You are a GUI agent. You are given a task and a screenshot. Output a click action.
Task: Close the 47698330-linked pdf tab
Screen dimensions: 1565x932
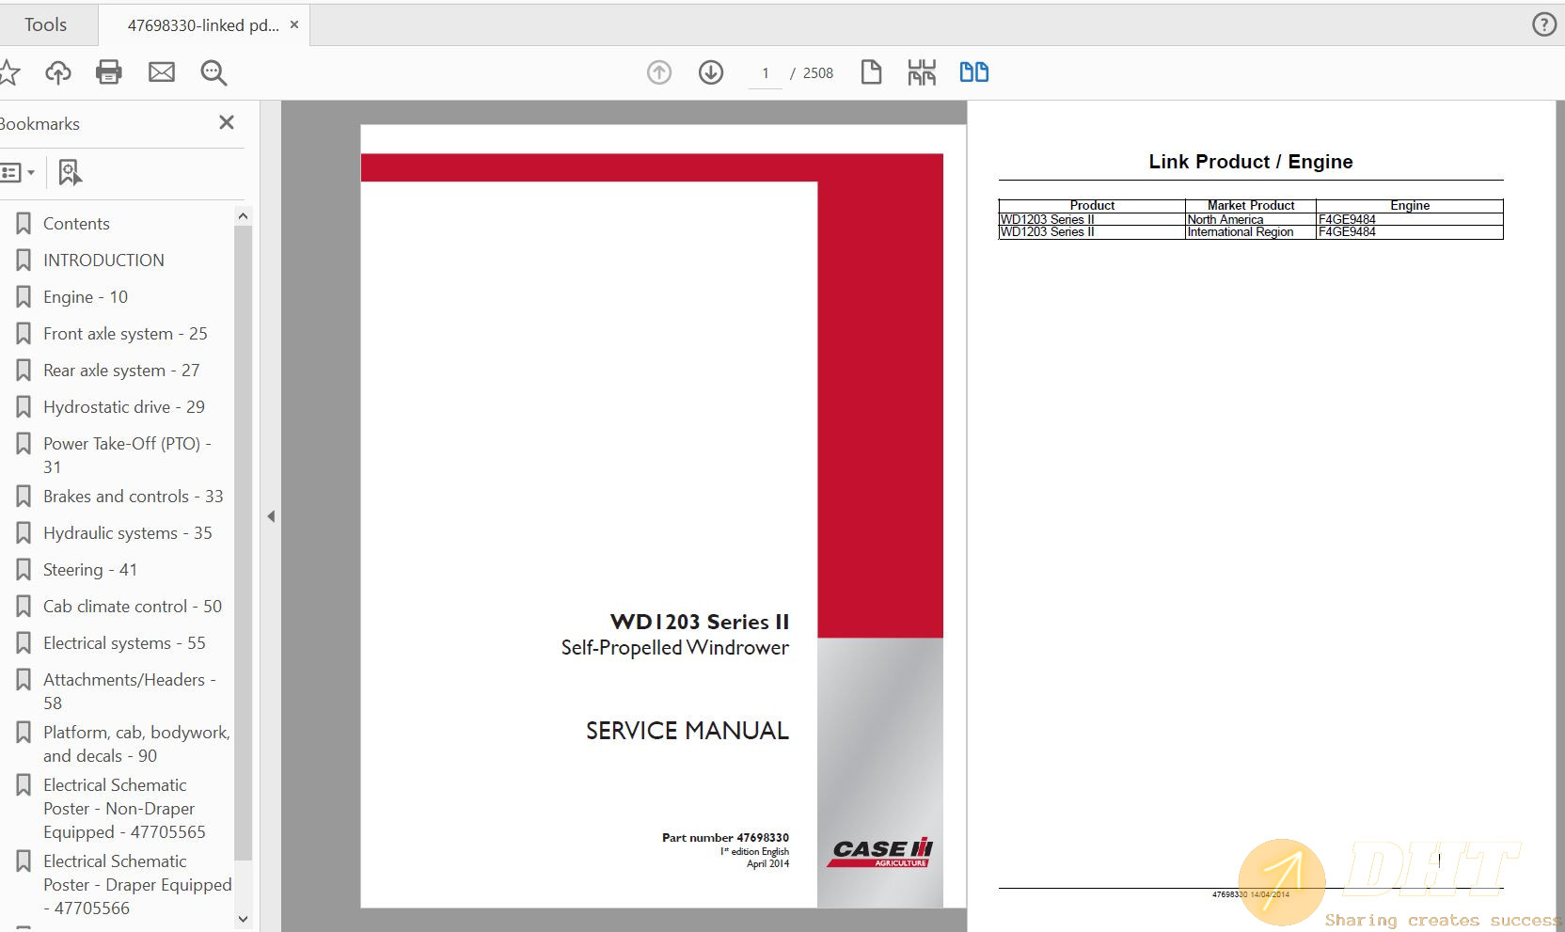click(294, 24)
